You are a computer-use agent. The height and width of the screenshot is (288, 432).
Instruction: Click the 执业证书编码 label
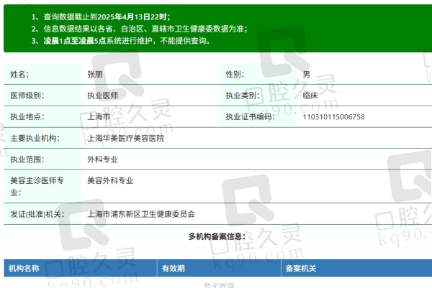pos(251,116)
